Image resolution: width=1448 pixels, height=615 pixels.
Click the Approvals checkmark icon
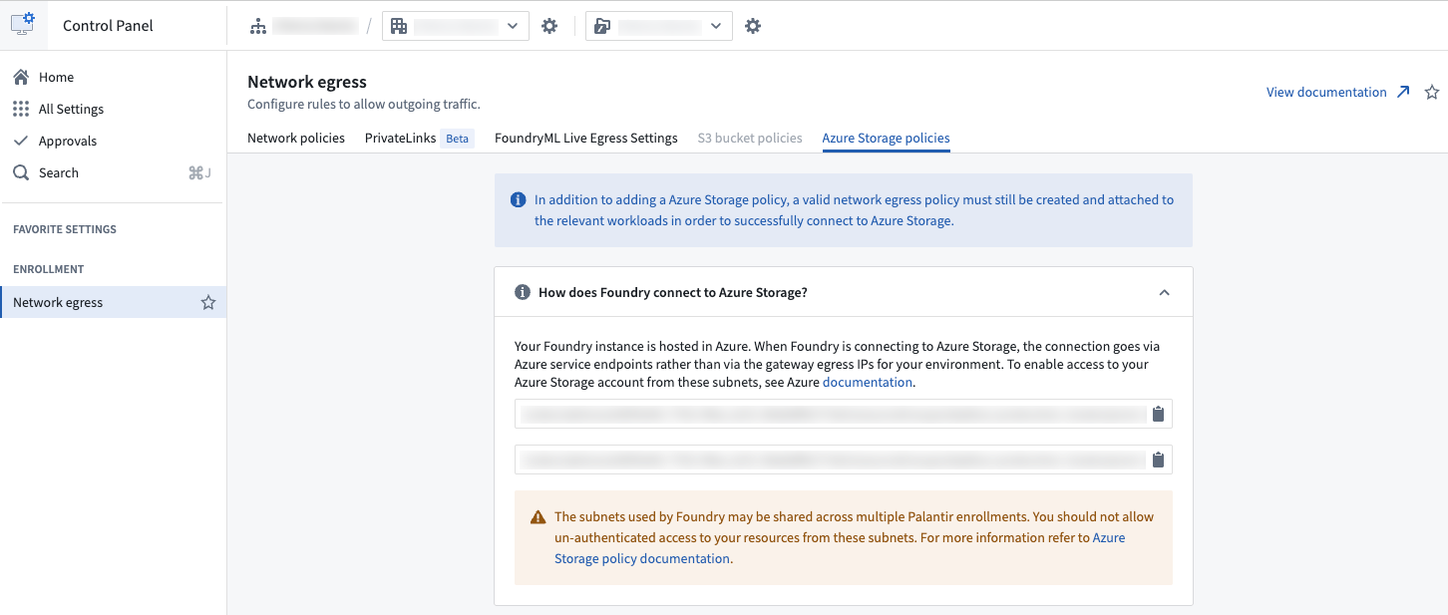click(x=21, y=141)
